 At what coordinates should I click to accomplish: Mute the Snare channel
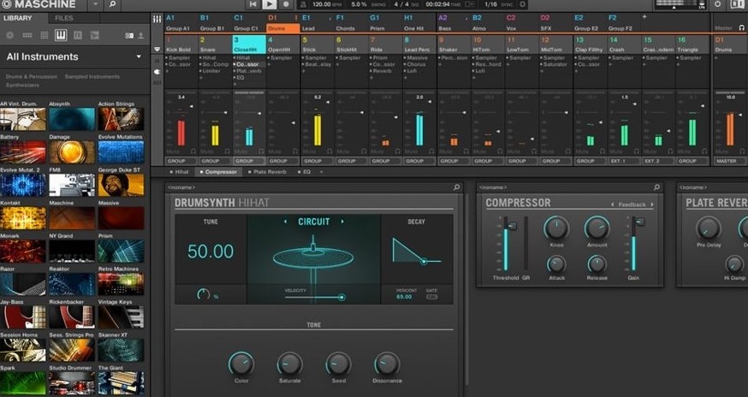click(206, 151)
